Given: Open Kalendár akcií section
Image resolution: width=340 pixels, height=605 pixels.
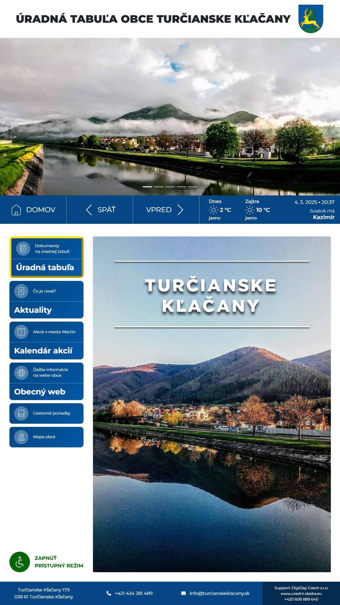Looking at the screenshot, I should point(46,340).
